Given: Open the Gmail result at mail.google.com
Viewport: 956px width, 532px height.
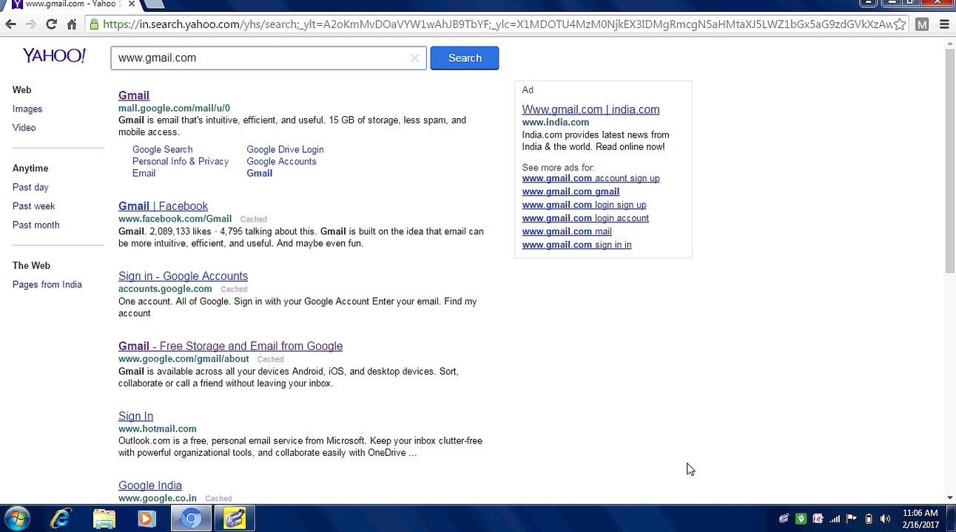Looking at the screenshot, I should point(133,95).
